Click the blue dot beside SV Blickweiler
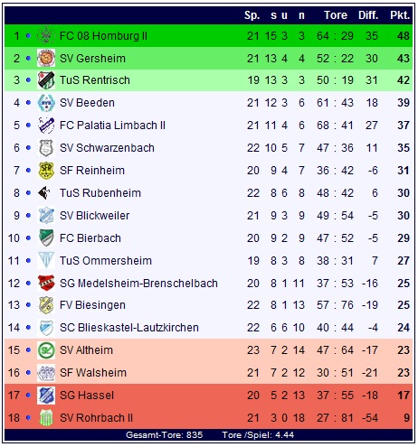 click(x=28, y=216)
